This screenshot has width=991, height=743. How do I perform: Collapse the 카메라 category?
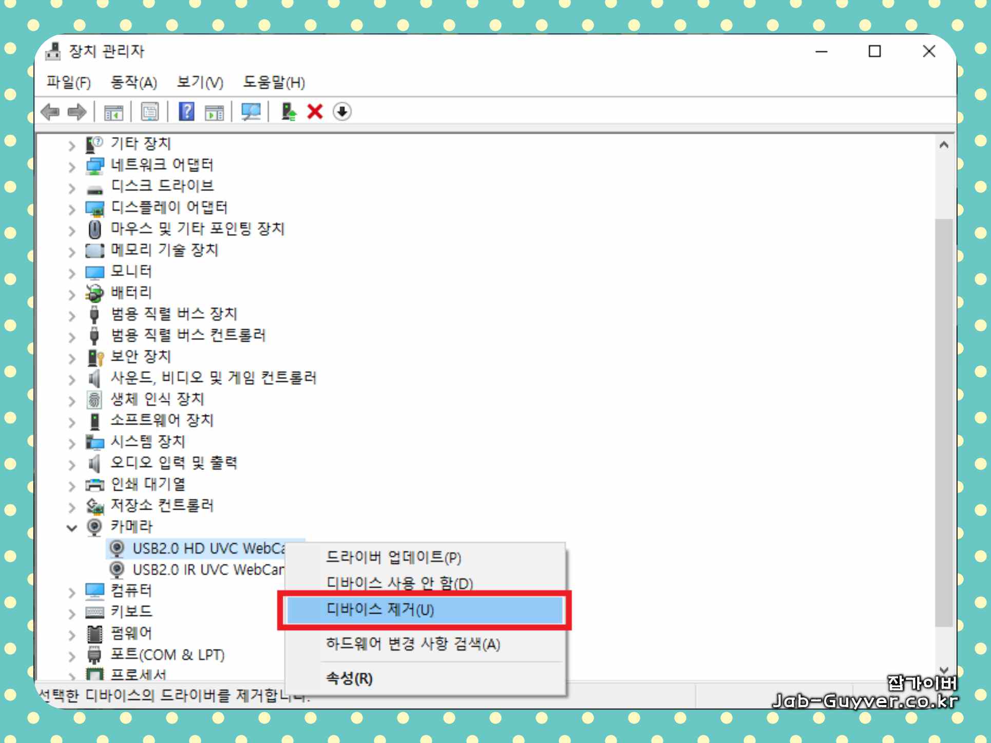[x=72, y=527]
